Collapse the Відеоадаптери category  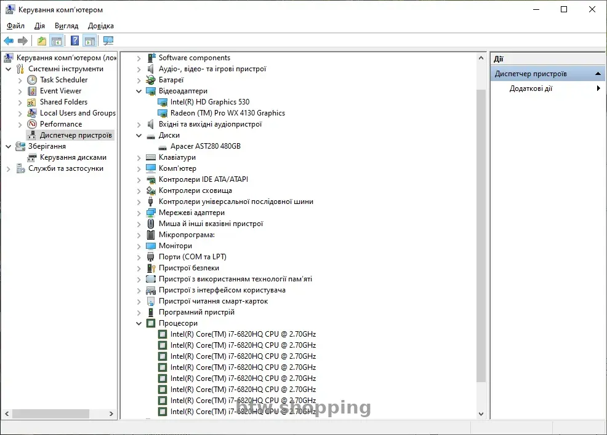(139, 91)
